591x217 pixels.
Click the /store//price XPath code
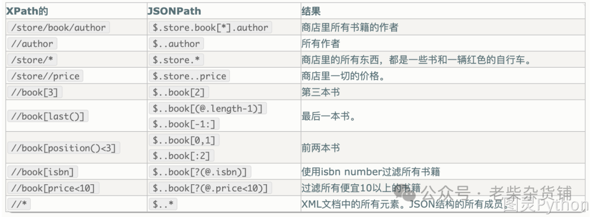45,76
